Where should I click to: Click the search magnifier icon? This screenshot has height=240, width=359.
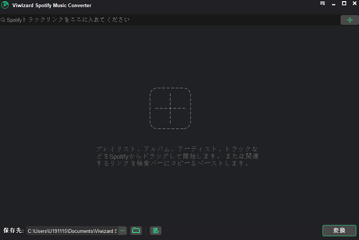point(3,20)
